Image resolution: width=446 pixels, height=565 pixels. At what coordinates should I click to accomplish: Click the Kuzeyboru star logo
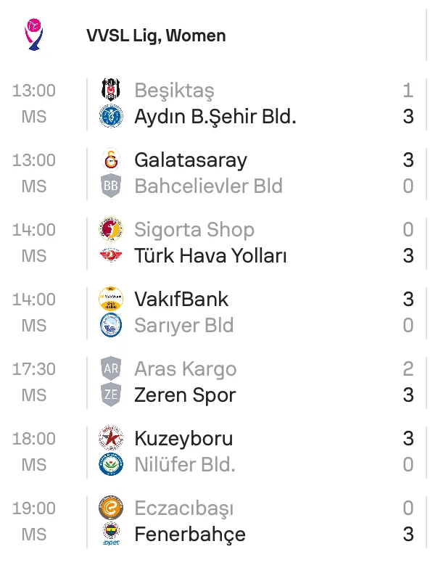111,439
